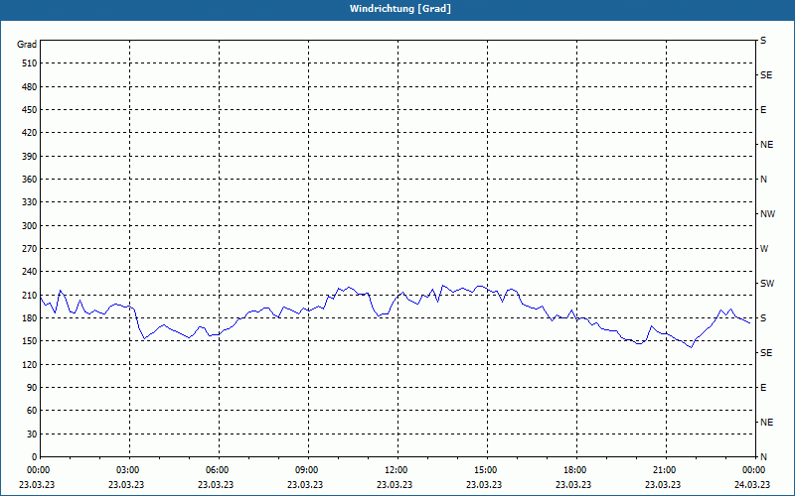The image size is (795, 496).
Task: Click the 00:00 label above date 24.03.23
Action: (x=753, y=470)
